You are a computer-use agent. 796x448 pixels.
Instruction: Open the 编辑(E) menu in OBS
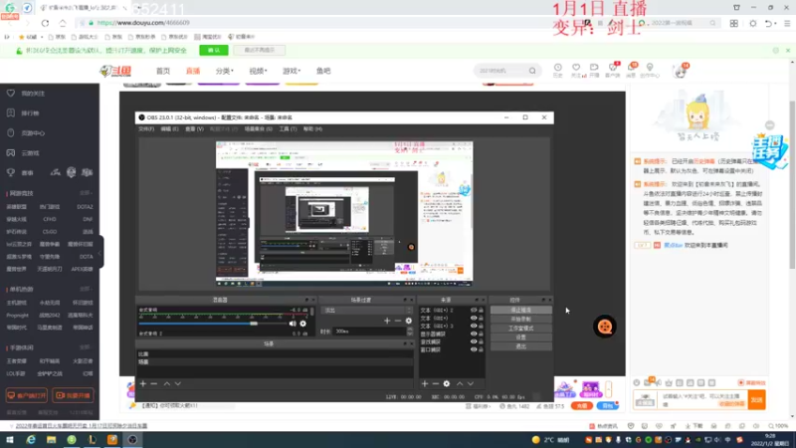point(169,129)
